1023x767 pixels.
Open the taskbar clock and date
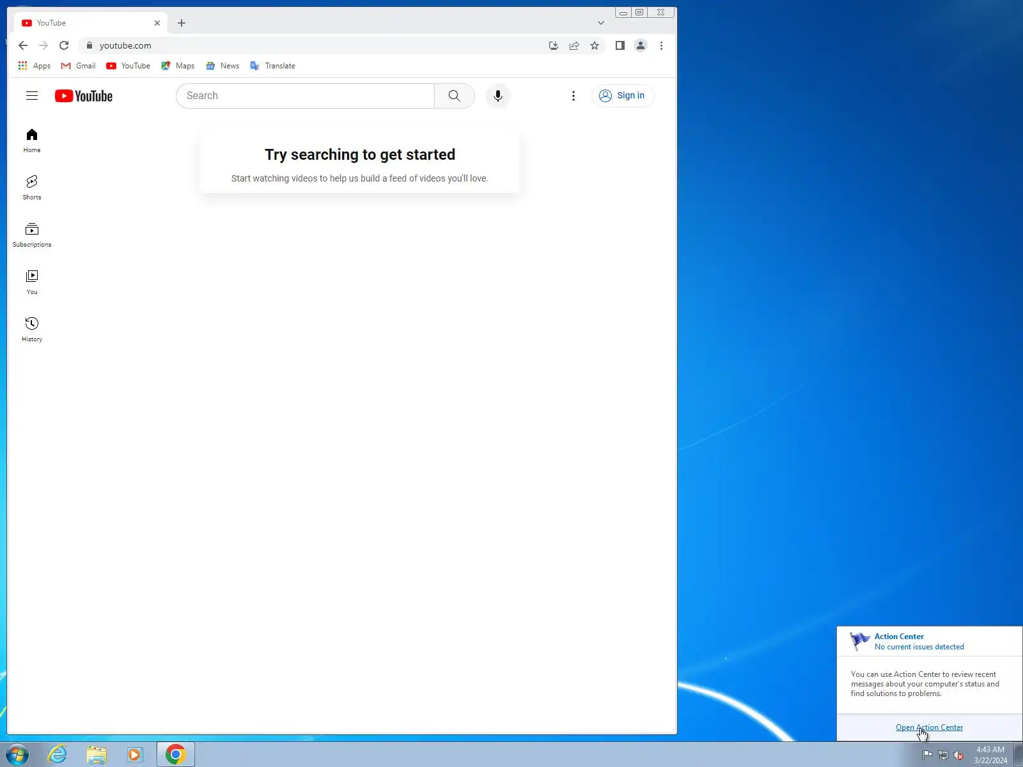coord(990,755)
